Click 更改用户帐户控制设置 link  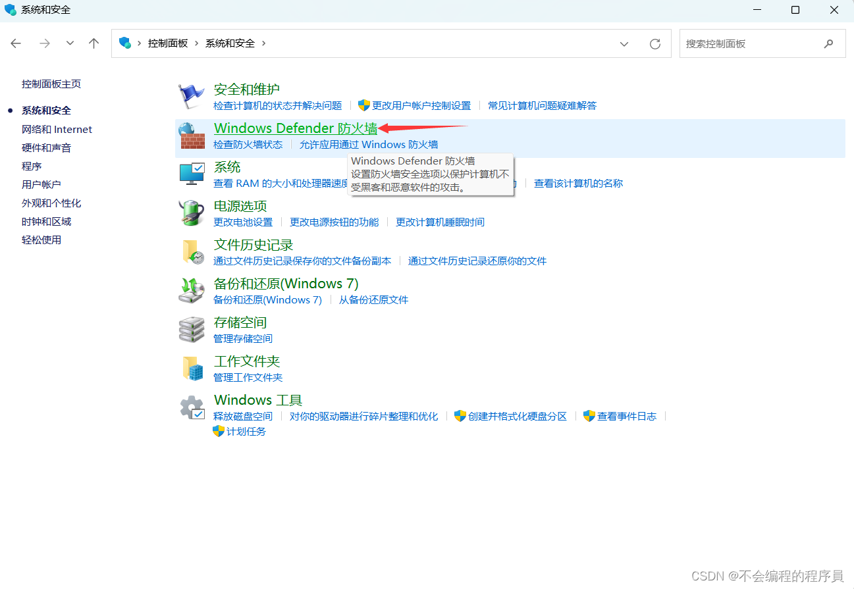click(421, 106)
